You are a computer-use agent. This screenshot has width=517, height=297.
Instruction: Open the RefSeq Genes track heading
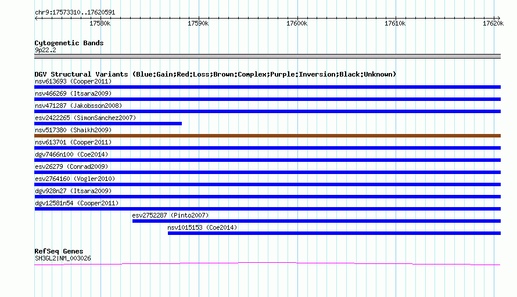coord(59,251)
